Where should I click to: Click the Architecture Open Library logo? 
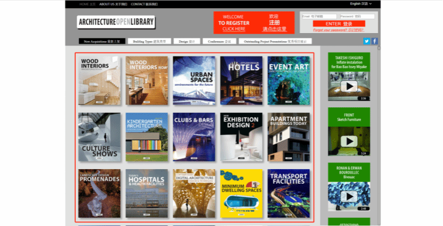(x=116, y=22)
